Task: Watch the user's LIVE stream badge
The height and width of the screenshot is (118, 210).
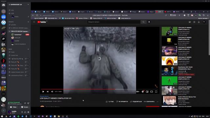Action: pyautogui.click(x=27, y=34)
